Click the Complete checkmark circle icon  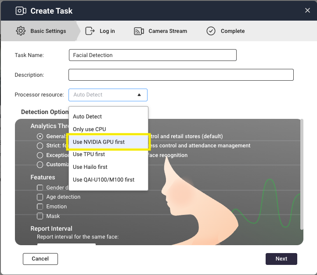click(x=211, y=31)
